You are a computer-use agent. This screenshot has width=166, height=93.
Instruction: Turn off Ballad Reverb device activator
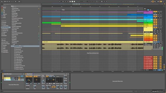click(x=26, y=74)
